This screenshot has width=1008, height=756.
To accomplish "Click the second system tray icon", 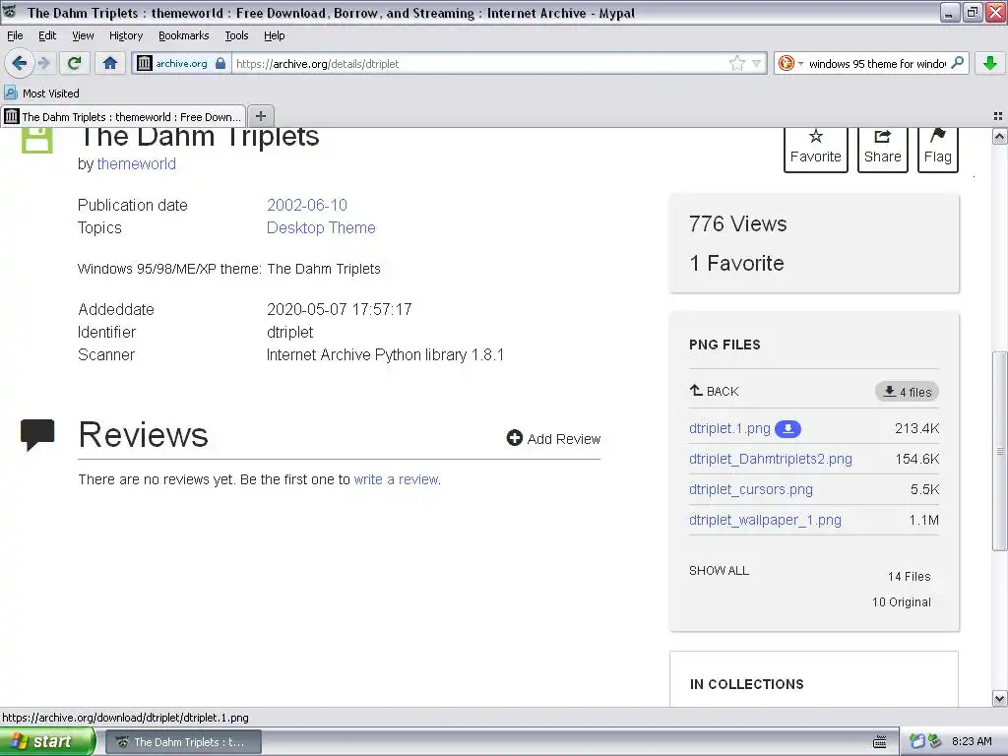I will point(934,741).
